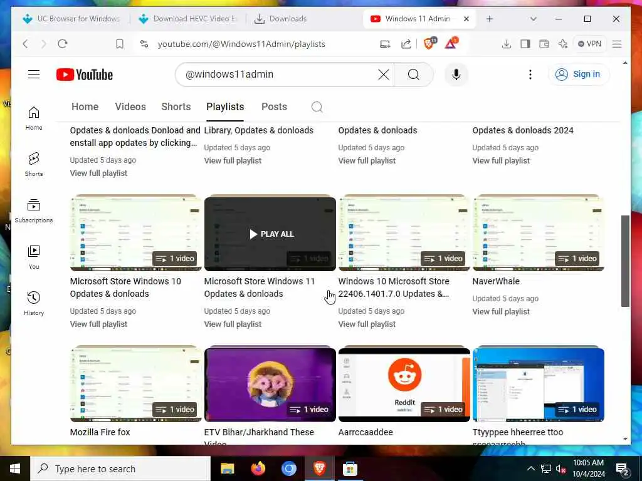The image size is (642, 481).
Task: View full playlist under Windows 10 Microsoft Store 22406
Action: coord(367,324)
